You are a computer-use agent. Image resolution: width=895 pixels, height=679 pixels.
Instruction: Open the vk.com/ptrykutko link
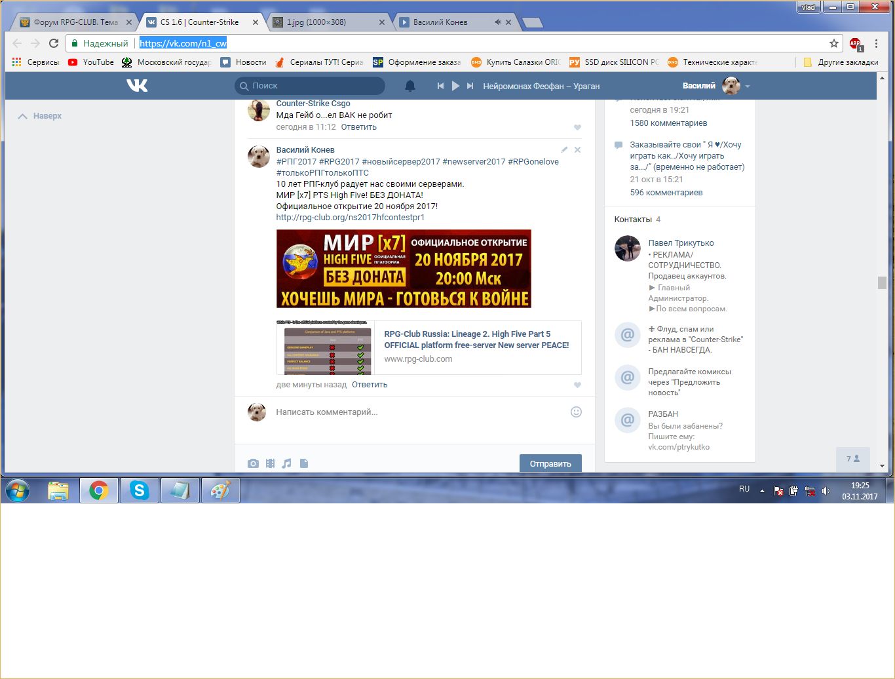click(x=679, y=447)
